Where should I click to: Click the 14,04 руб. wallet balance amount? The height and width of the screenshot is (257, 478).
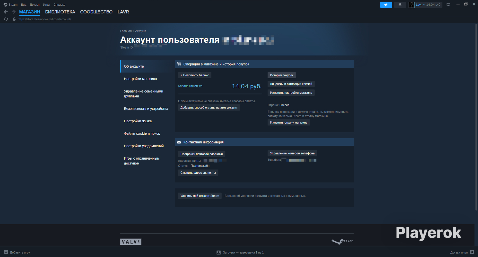247,86
